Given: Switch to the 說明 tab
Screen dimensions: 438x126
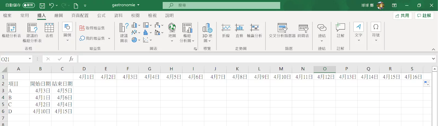Looking at the screenshot, I should 169,16.
